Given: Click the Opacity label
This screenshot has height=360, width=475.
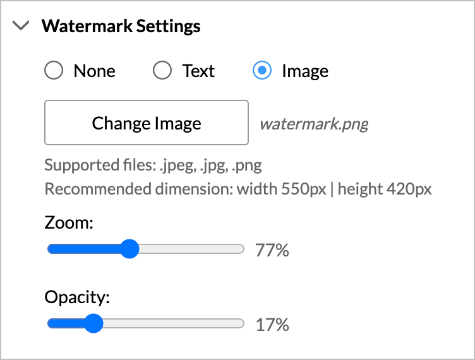Looking at the screenshot, I should tap(77, 297).
